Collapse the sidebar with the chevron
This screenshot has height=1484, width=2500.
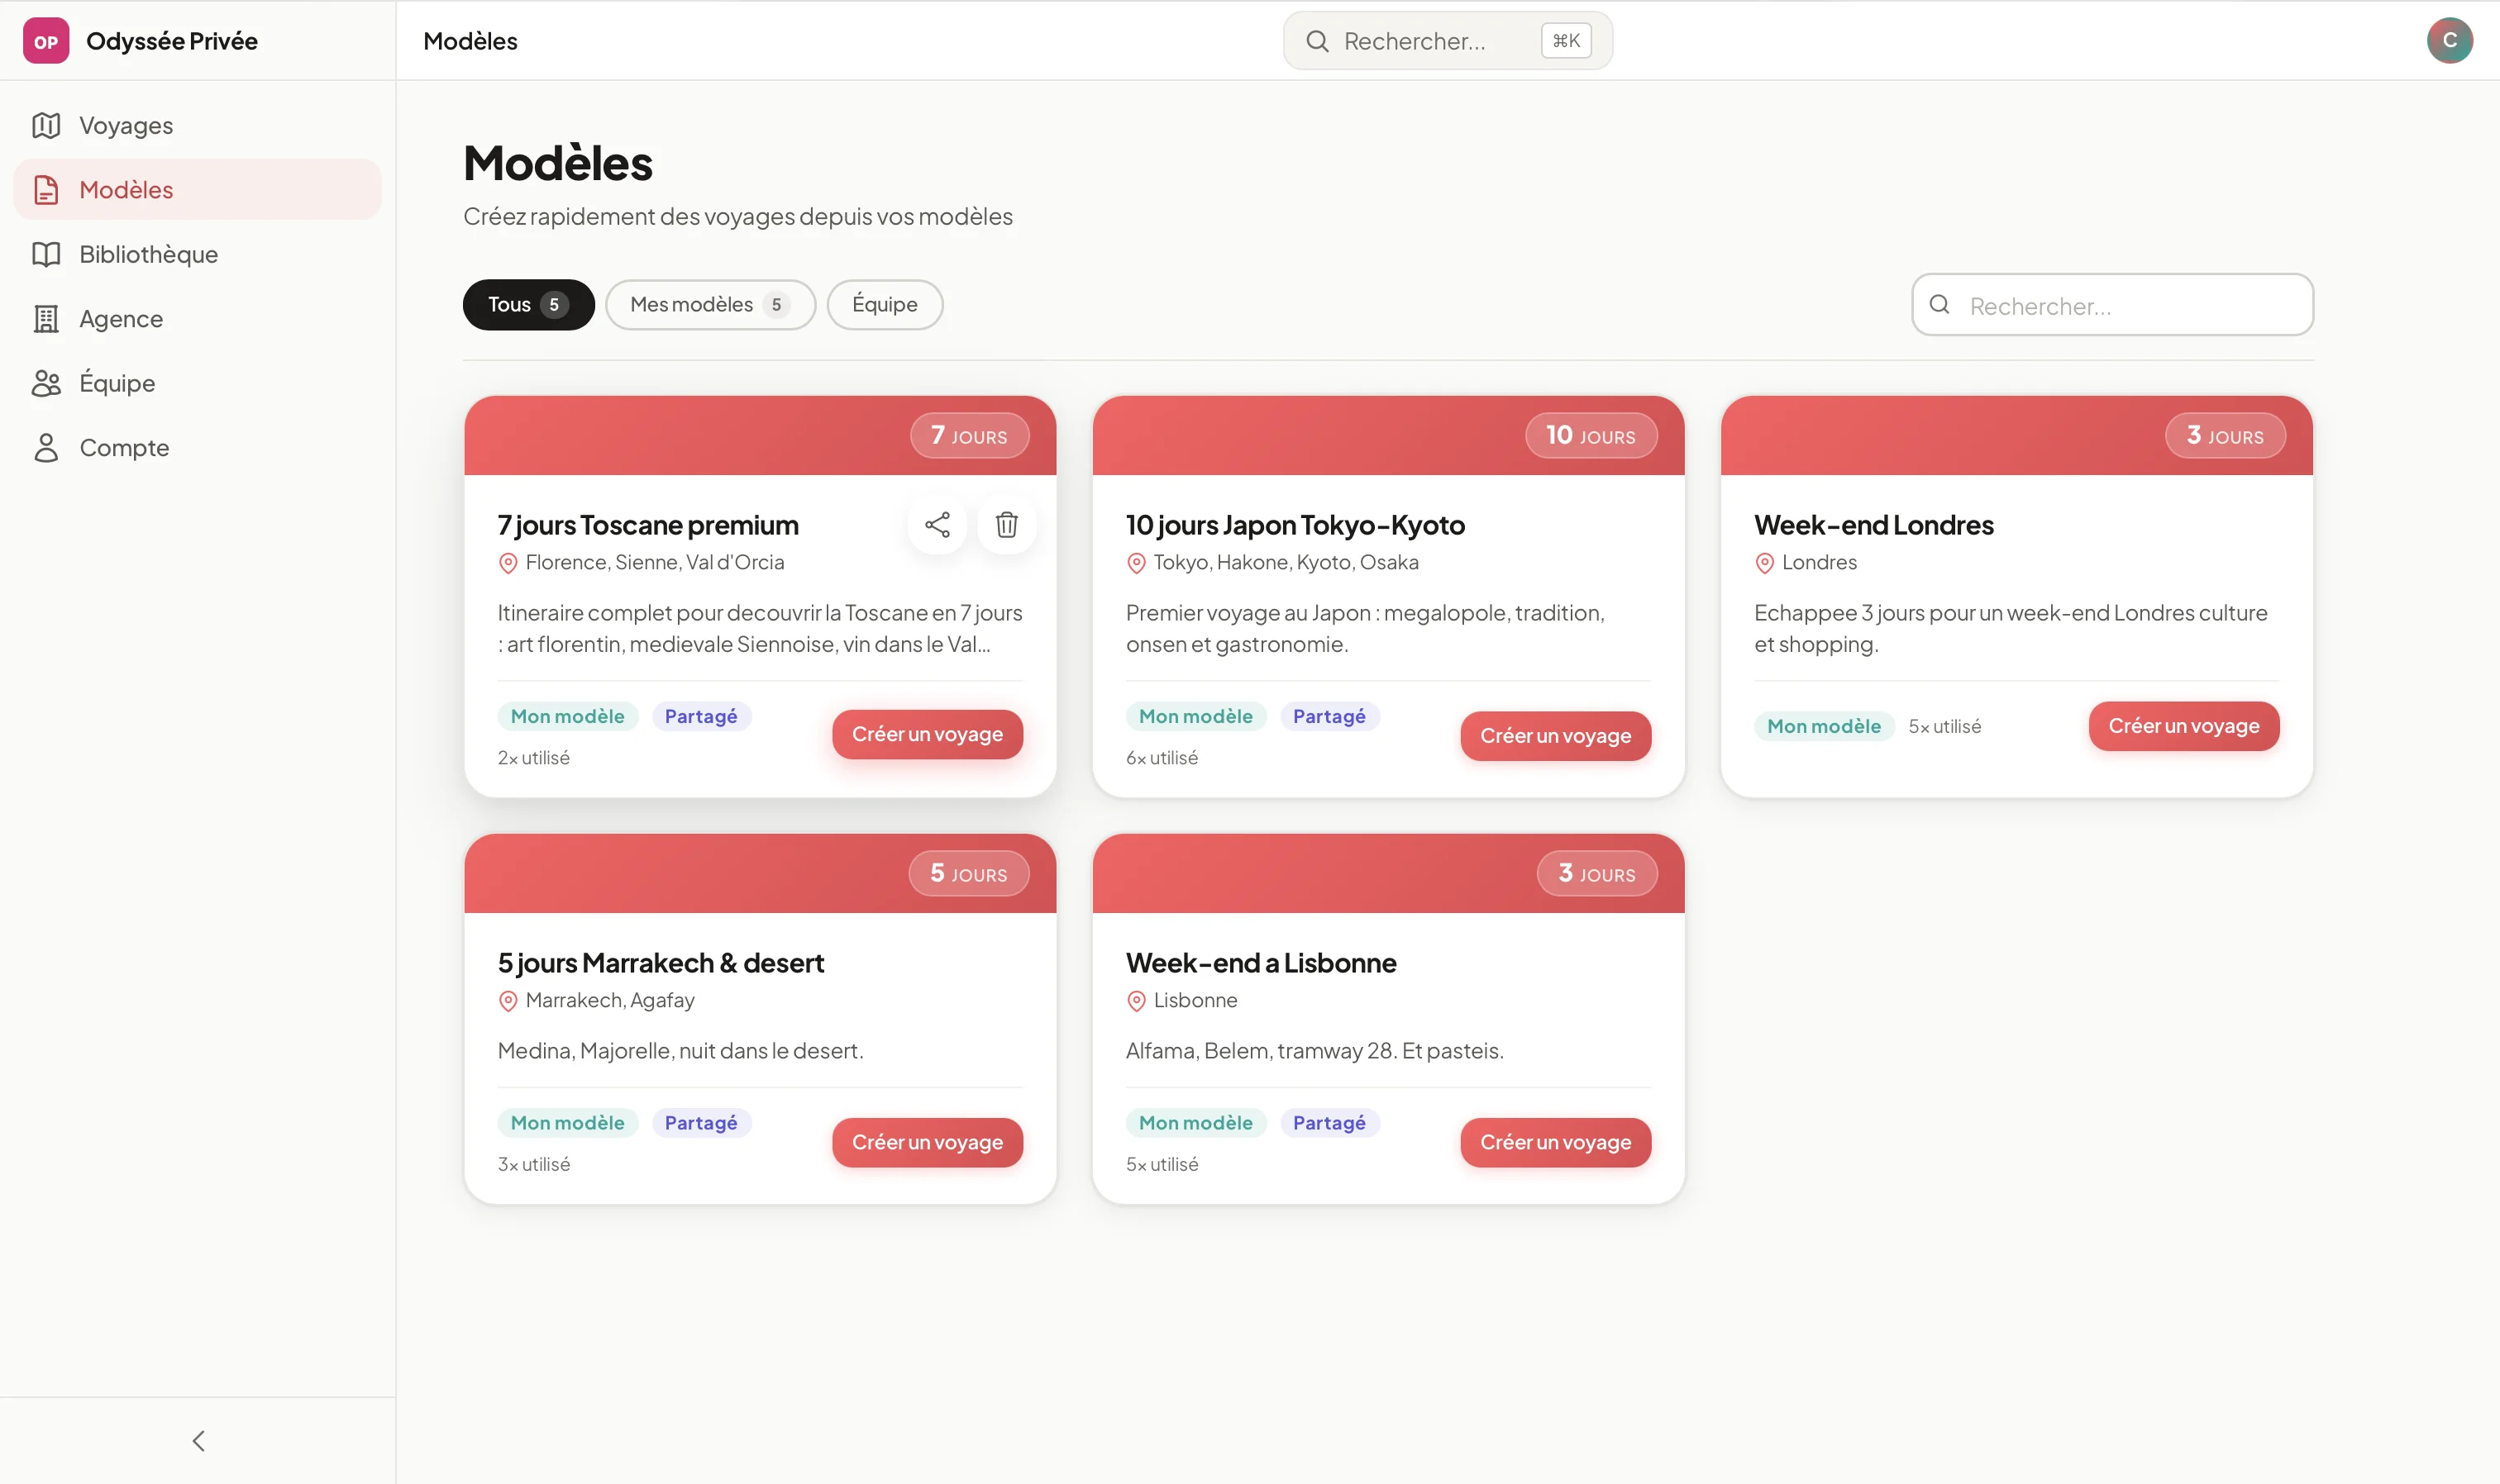pos(197,1440)
